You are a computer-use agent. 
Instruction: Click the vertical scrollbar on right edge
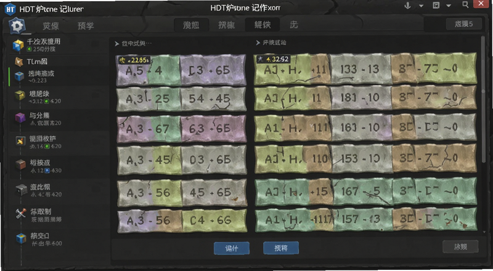click(x=484, y=99)
